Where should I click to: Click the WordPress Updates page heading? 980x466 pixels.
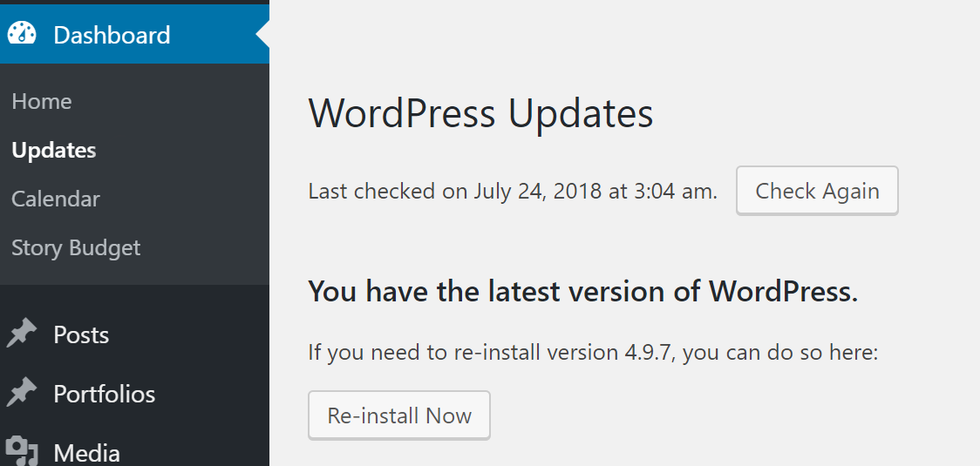(x=480, y=113)
